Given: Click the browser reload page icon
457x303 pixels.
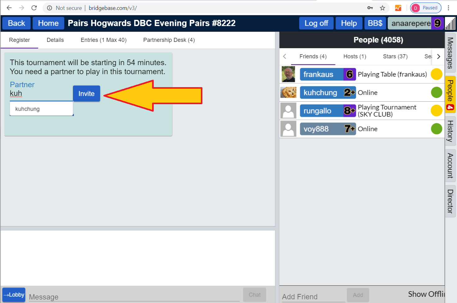Looking at the screenshot, I should pyautogui.click(x=34, y=8).
